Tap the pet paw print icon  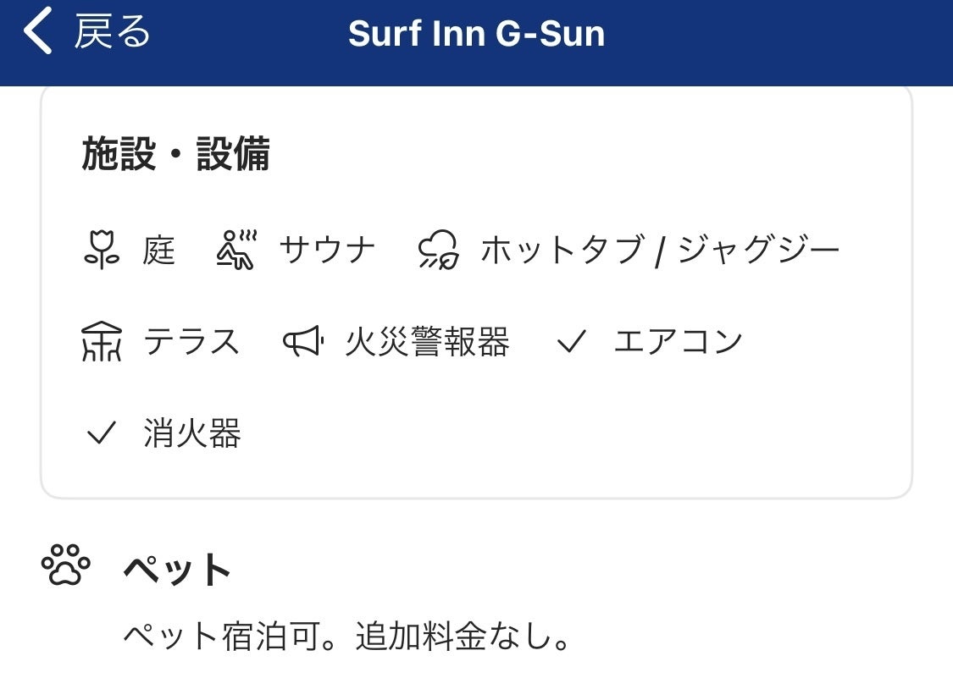coord(66,565)
